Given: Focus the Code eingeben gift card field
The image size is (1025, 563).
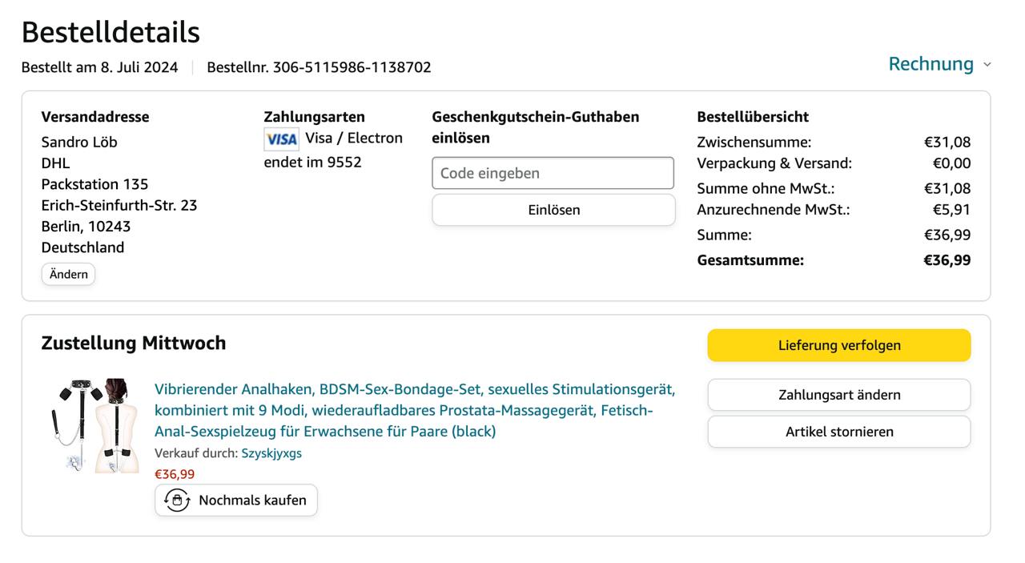Looking at the screenshot, I should pos(553,173).
